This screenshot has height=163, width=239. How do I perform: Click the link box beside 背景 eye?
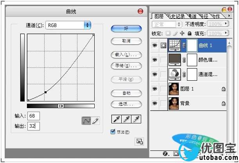click(x=164, y=103)
